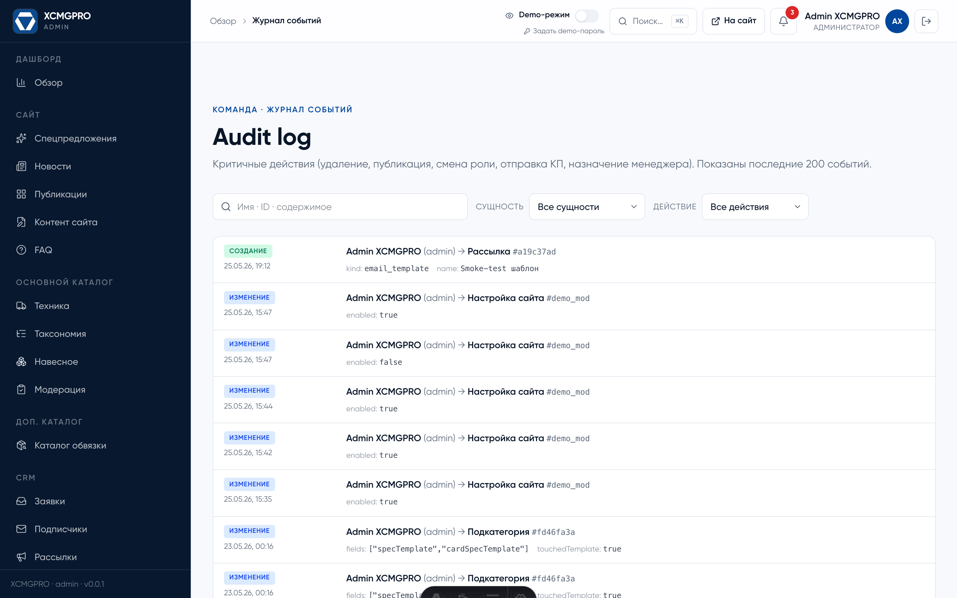957x598 pixels.
Task: Click Журнал событий breadcrumb text
Action: tap(287, 21)
